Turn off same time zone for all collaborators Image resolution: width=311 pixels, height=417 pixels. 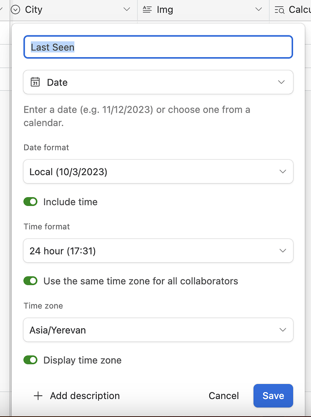(30, 281)
